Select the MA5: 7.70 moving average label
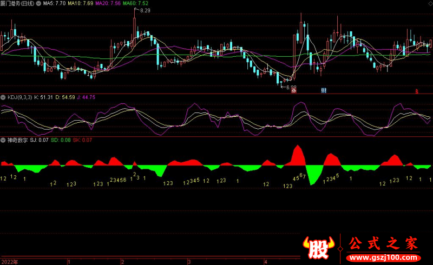 pyautogui.click(x=54, y=3)
